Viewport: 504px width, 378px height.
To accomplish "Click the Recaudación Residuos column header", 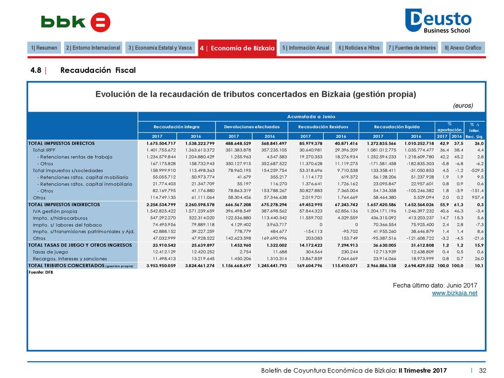I will [x=323, y=127].
